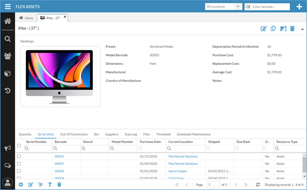Open barcode link 00005
Image resolution: width=307 pixels, height=190 pixels.
59,156
